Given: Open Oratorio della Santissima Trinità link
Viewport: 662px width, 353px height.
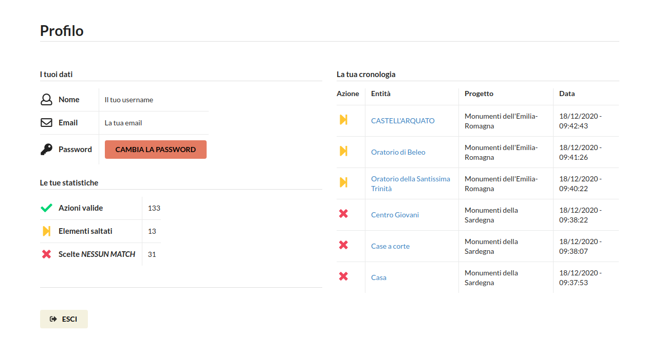Looking at the screenshot, I should click(x=410, y=183).
